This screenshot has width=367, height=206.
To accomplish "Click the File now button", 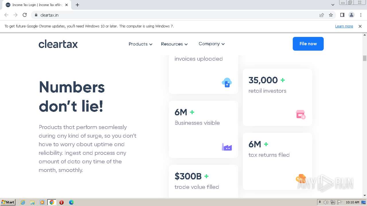I will point(308,44).
